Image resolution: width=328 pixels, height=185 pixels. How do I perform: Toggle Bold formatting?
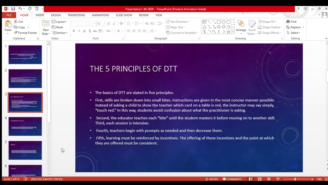point(74,31)
